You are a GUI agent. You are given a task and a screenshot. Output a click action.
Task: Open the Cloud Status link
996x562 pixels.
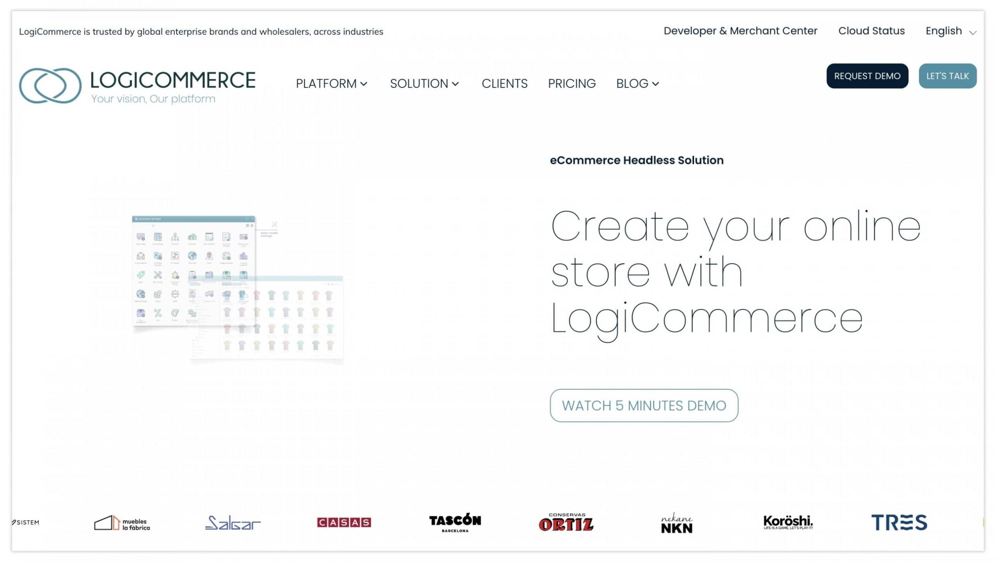tap(871, 31)
